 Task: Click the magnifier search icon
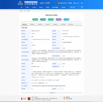(x=82, y=7)
